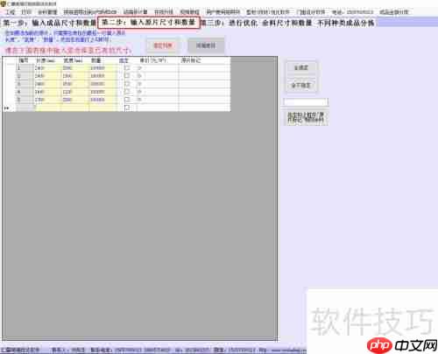Open the 余料尺寸和数量 tab
Image resolution: width=438 pixels, height=354 pixels.
287,23
